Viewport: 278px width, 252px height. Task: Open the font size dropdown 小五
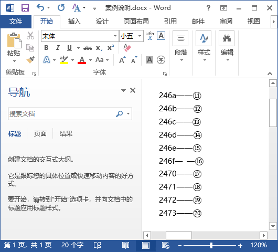point(140,36)
